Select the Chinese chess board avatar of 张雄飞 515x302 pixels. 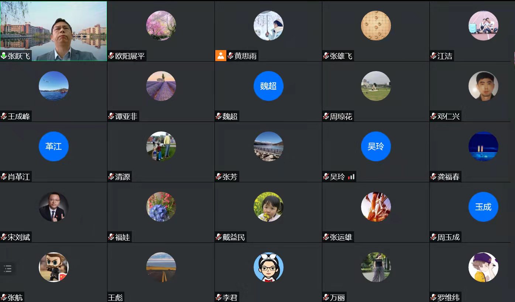click(x=376, y=26)
